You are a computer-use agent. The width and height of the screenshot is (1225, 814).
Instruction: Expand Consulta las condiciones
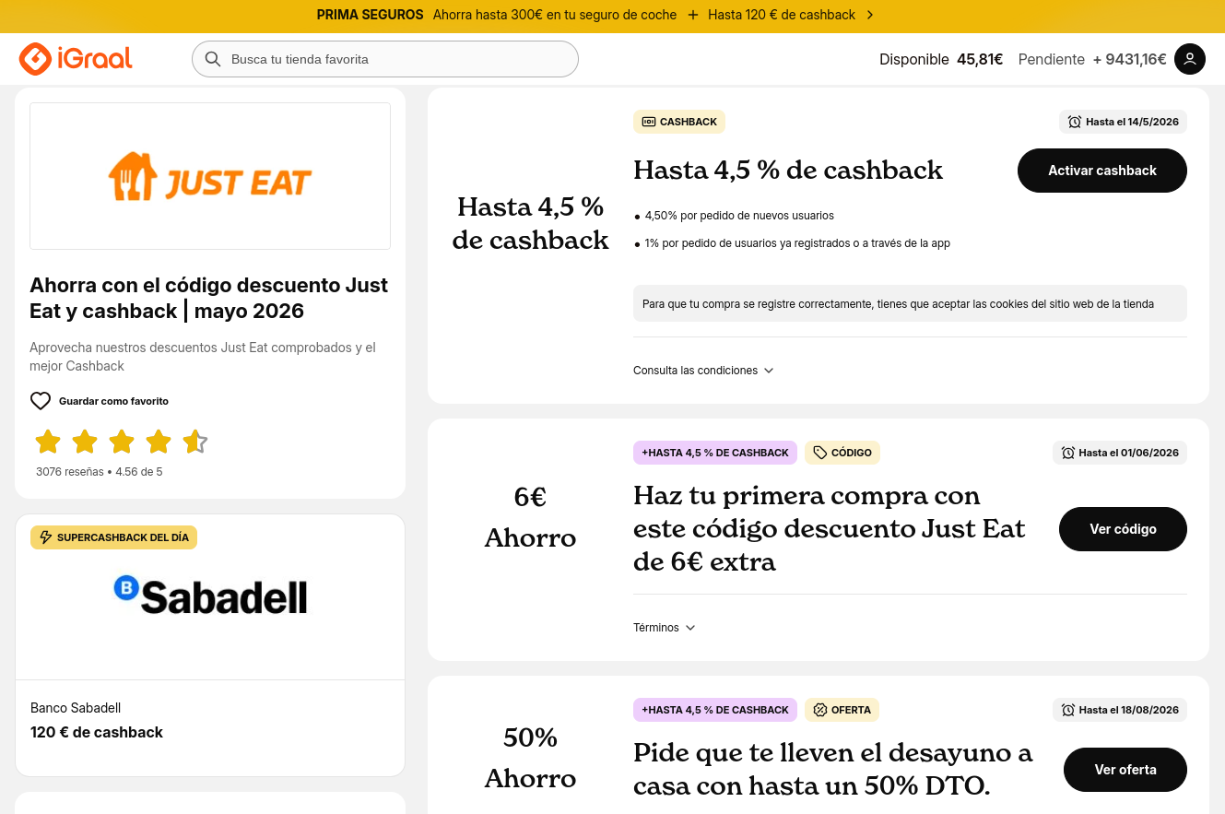703,371
